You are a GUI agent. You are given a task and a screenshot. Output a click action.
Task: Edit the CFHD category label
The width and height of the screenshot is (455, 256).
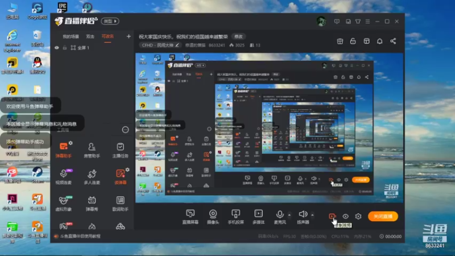160,46
